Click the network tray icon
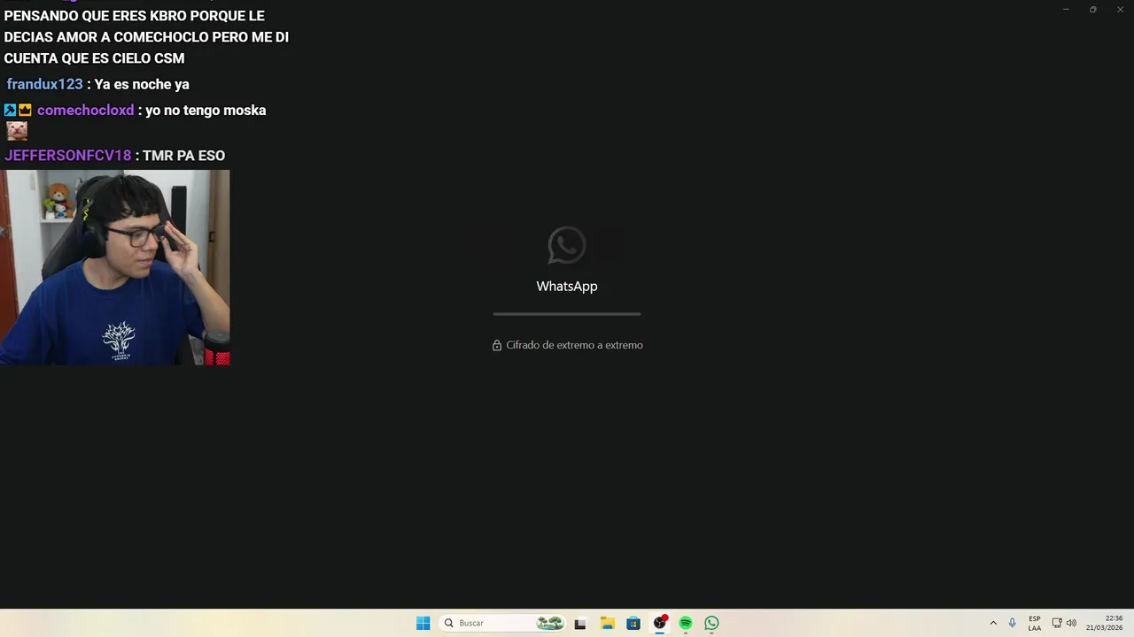Image resolution: width=1134 pixels, height=637 pixels. pos(1057,623)
